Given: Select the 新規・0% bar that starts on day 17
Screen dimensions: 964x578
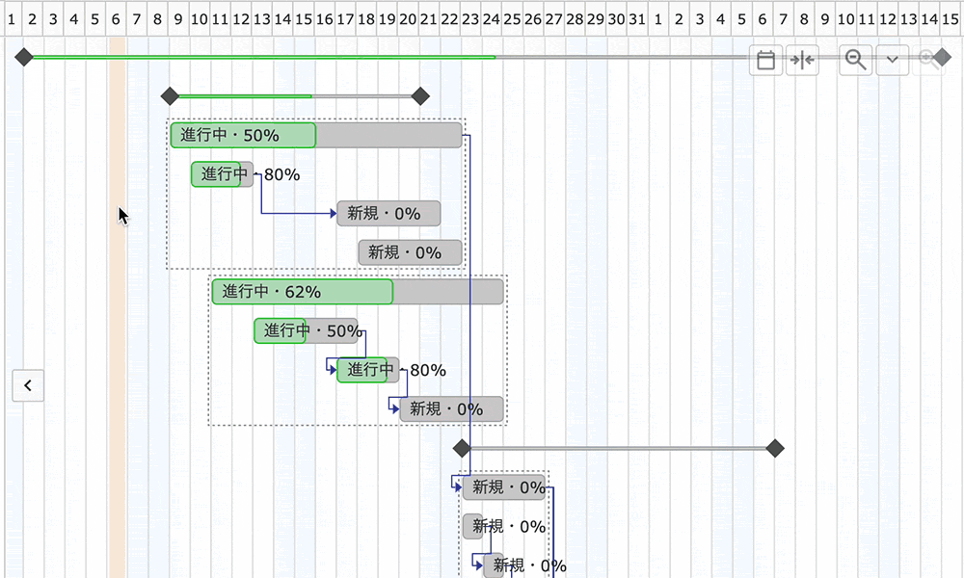Looking at the screenshot, I should pyautogui.click(x=388, y=214).
